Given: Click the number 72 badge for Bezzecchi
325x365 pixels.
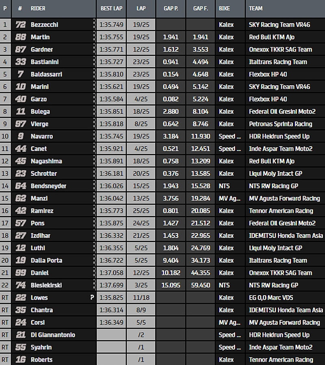Looking at the screenshot, I should tap(20, 25).
